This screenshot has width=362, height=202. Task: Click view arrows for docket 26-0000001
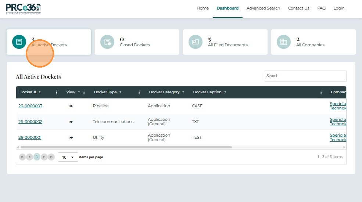coord(71,137)
